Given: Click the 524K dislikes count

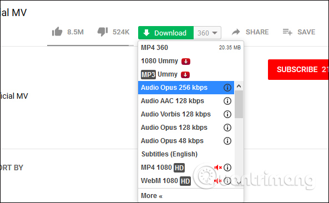Looking at the screenshot, I should [x=121, y=32].
